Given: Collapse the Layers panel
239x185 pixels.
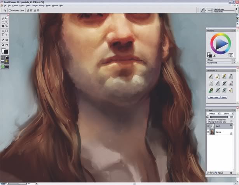Looking at the screenshot, I should pyautogui.click(x=208, y=110).
